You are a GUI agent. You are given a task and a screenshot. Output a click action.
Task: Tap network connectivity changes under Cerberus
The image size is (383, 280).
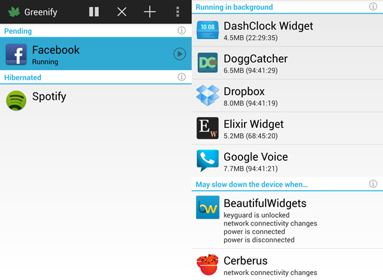[270, 273]
